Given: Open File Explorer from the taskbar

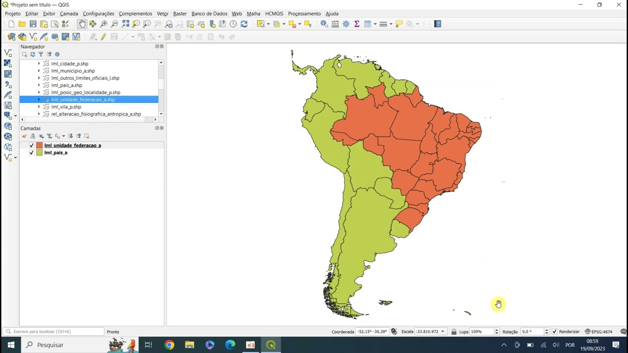Looking at the screenshot, I should [x=189, y=345].
